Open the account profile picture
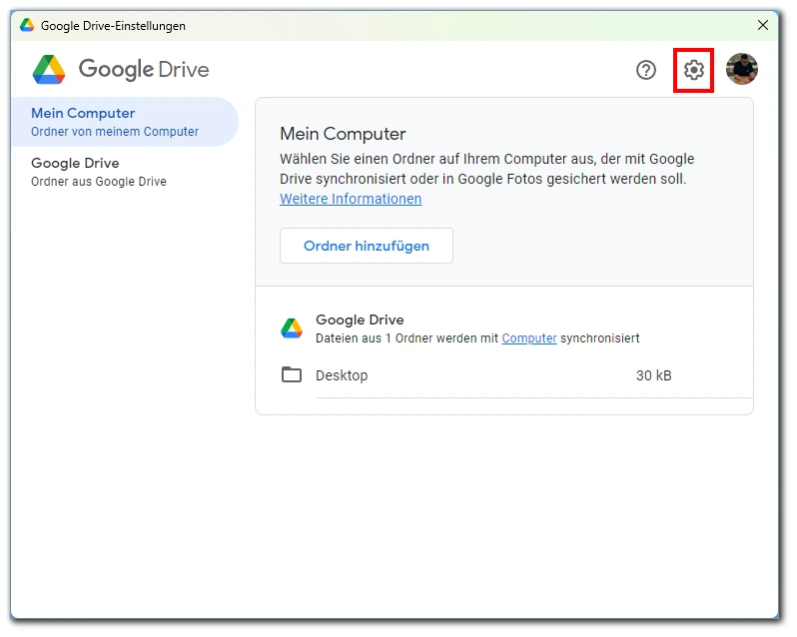This screenshot has width=797, height=637. [742, 69]
